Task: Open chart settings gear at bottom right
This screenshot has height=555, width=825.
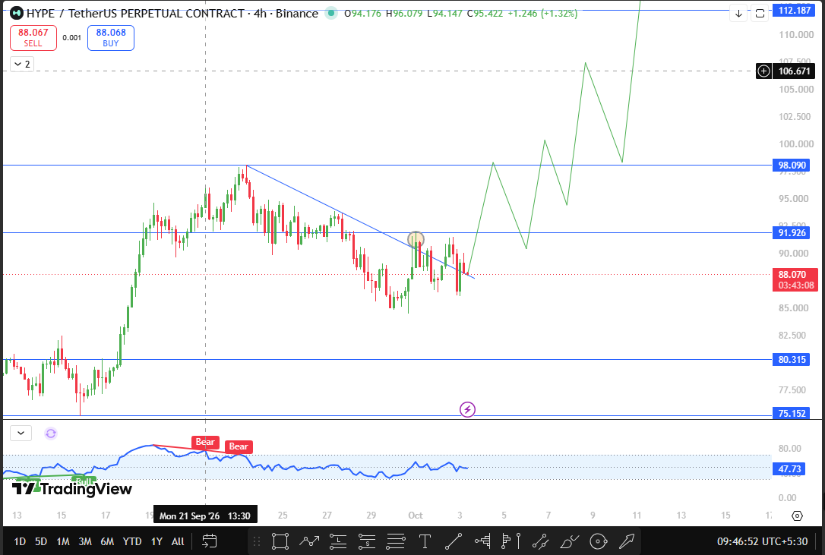Action: [x=797, y=516]
